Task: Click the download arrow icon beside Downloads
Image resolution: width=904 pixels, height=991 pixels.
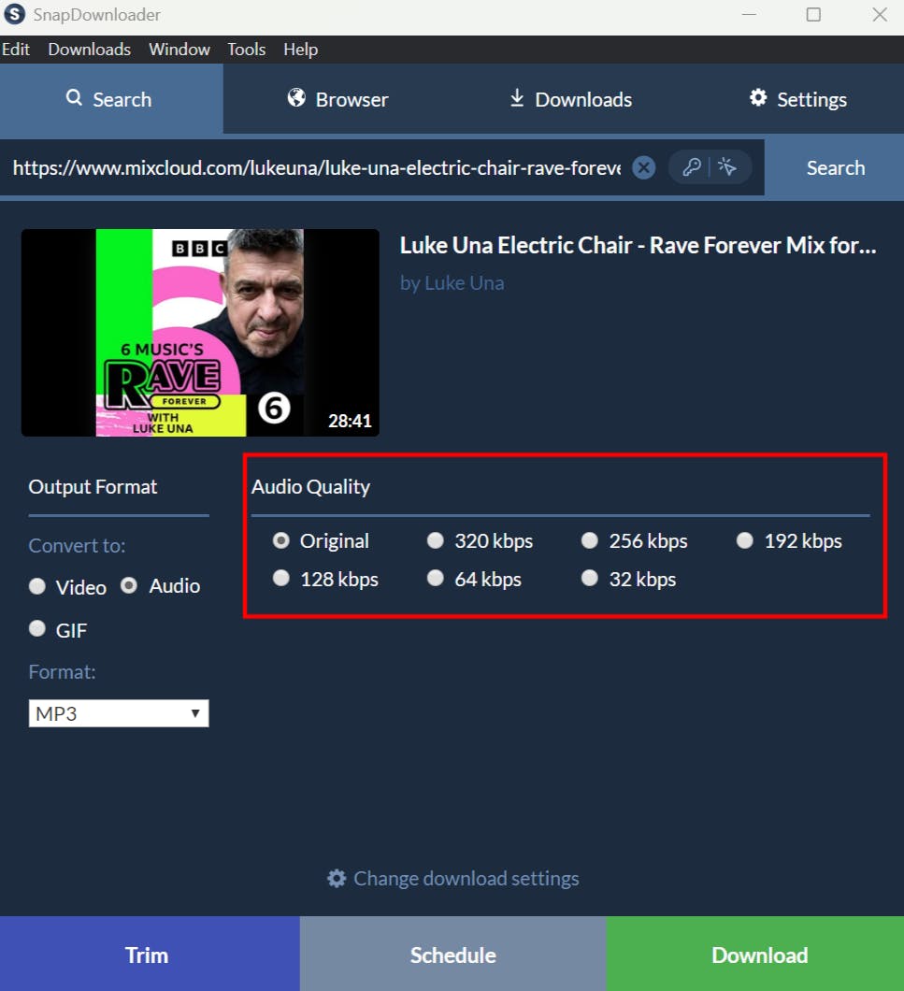Action: [x=516, y=97]
